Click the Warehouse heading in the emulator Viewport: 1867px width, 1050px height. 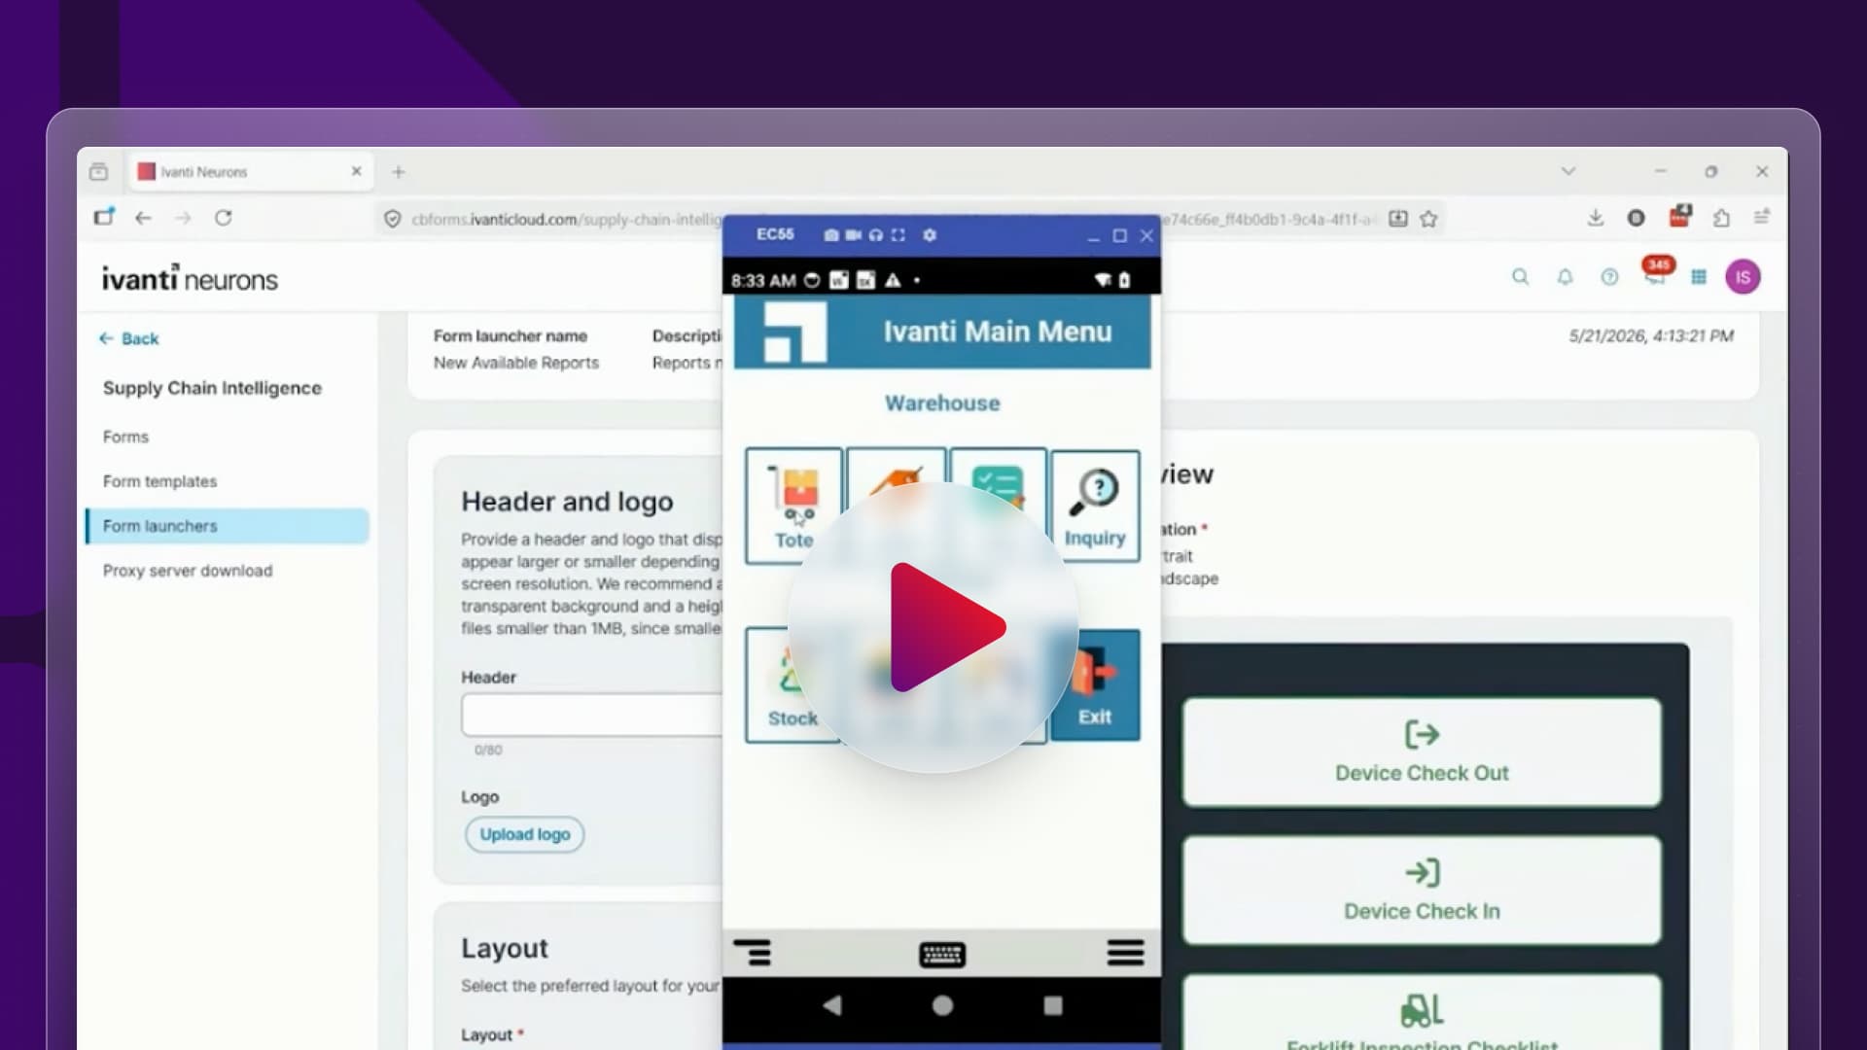(942, 403)
